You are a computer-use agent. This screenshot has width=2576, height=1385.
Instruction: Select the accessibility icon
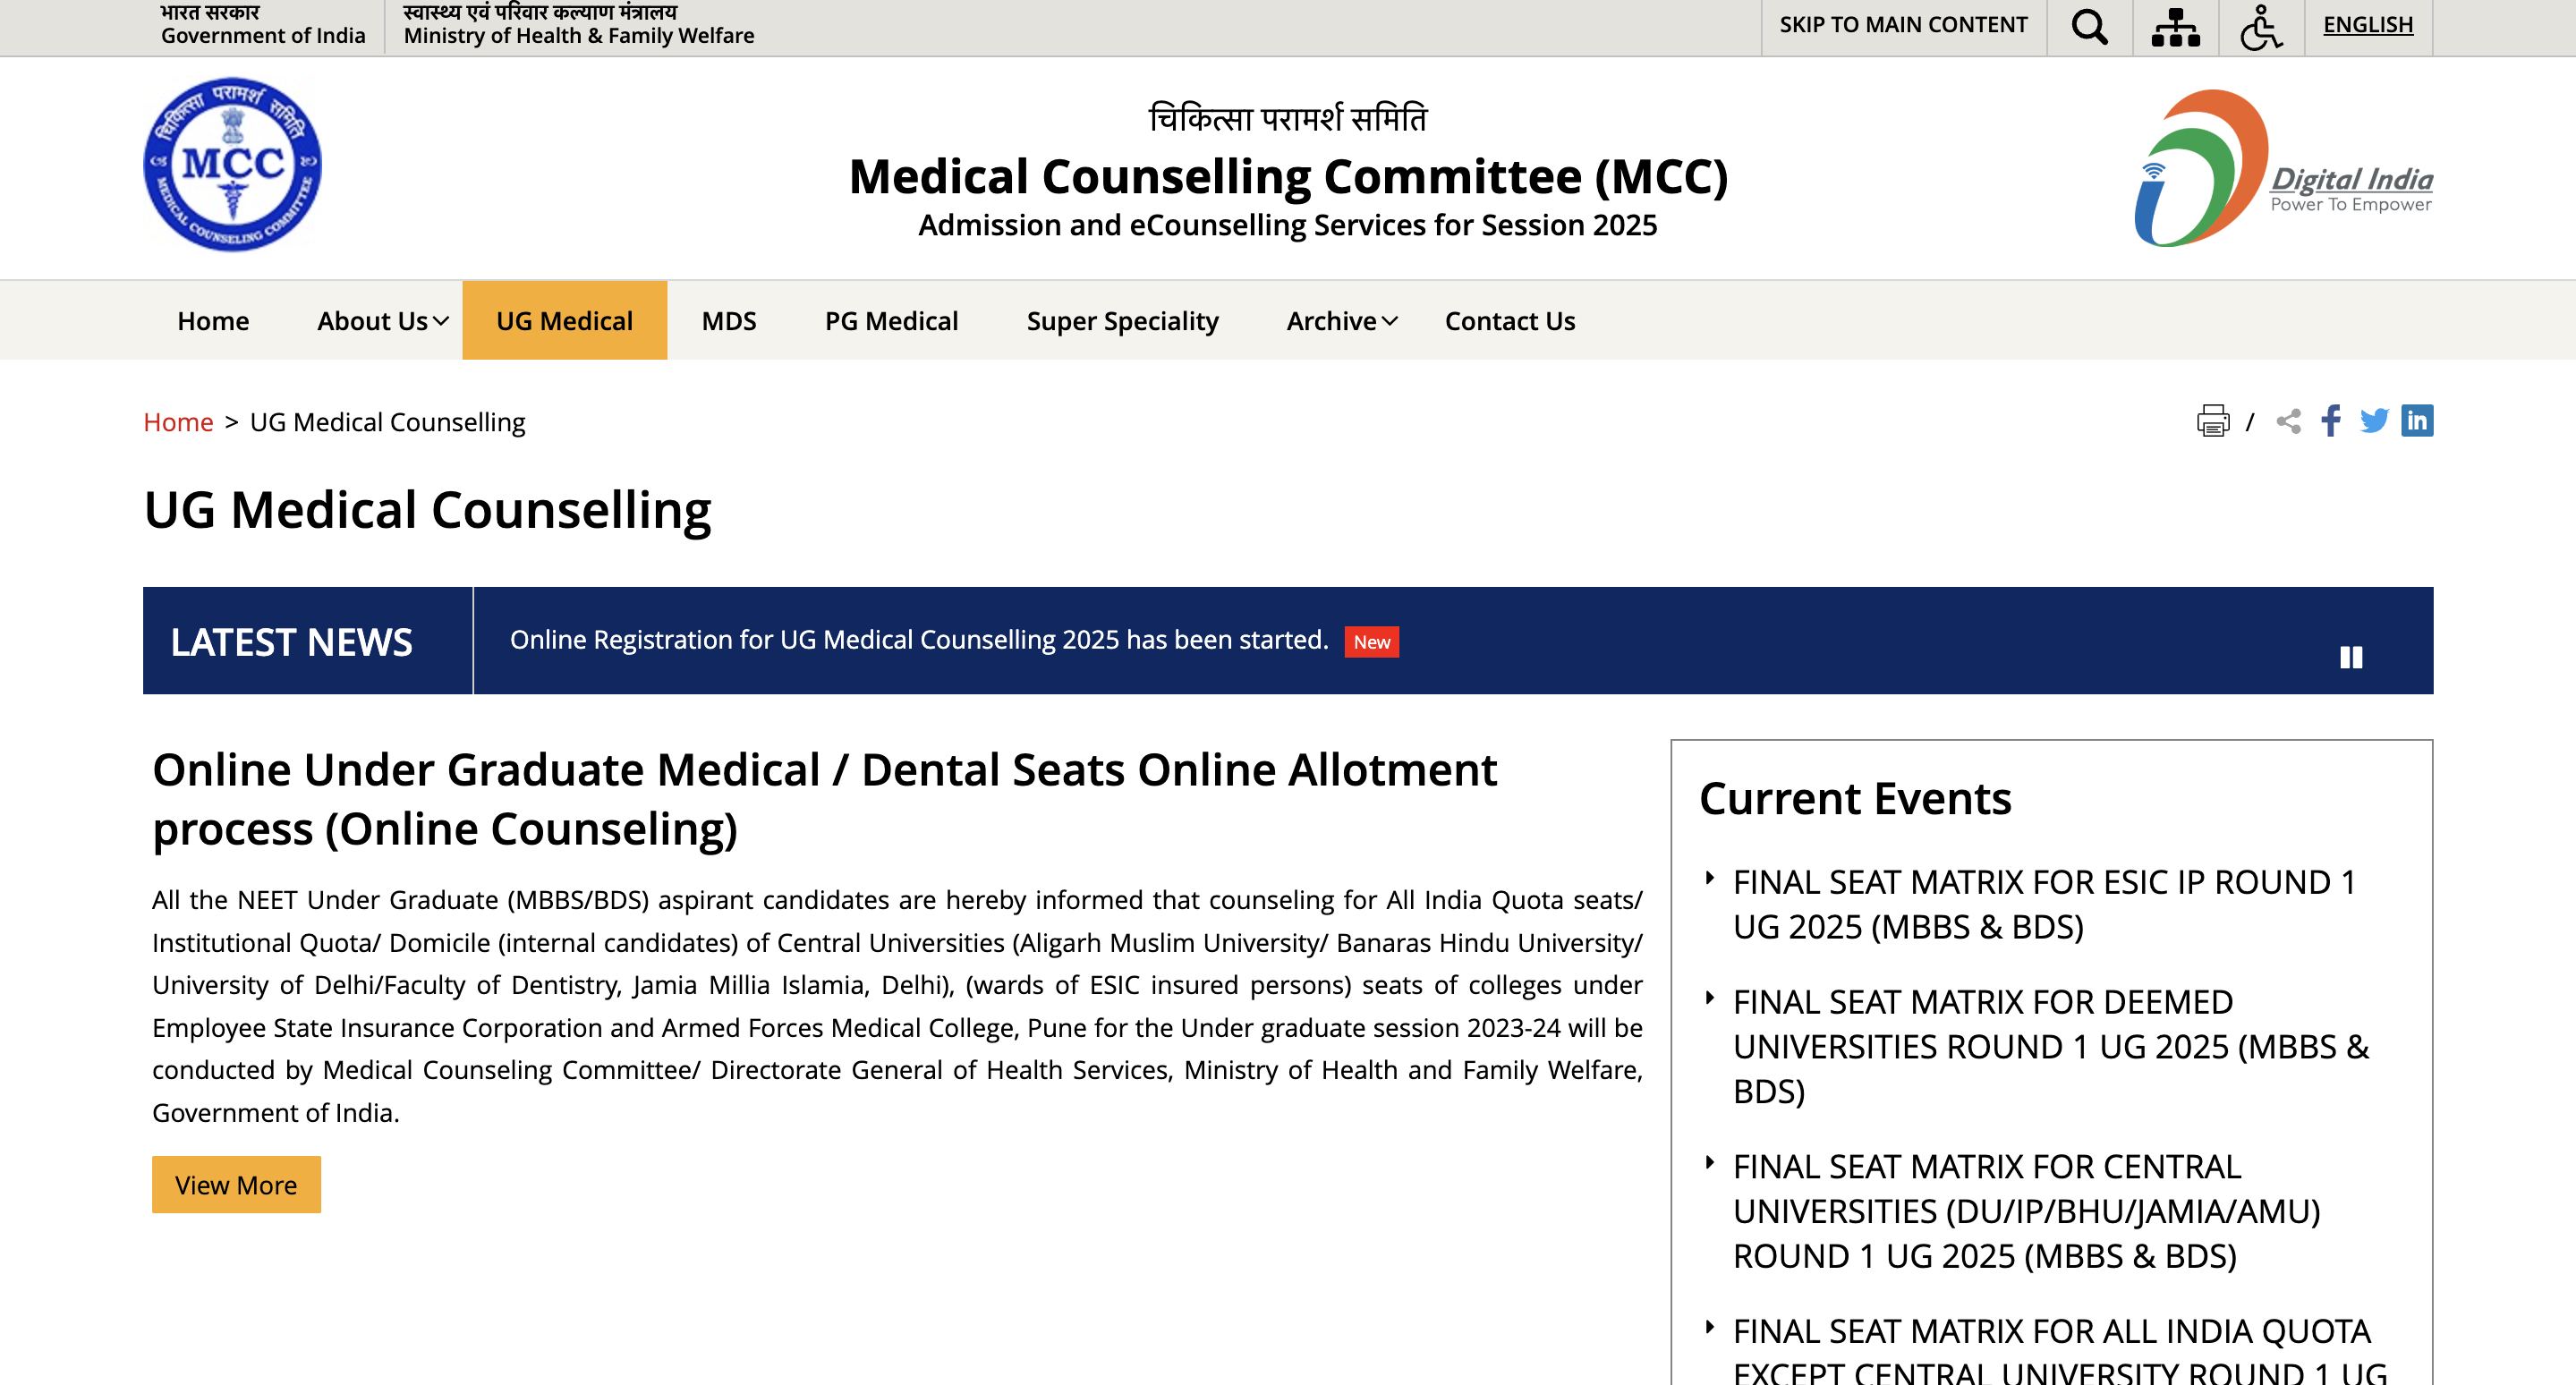2262,27
